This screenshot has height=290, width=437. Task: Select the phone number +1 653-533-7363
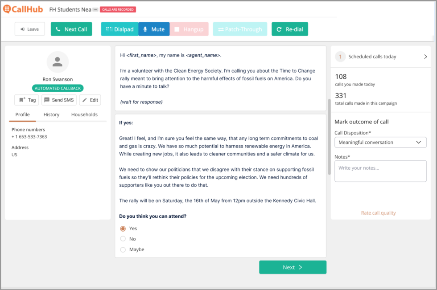(29, 137)
